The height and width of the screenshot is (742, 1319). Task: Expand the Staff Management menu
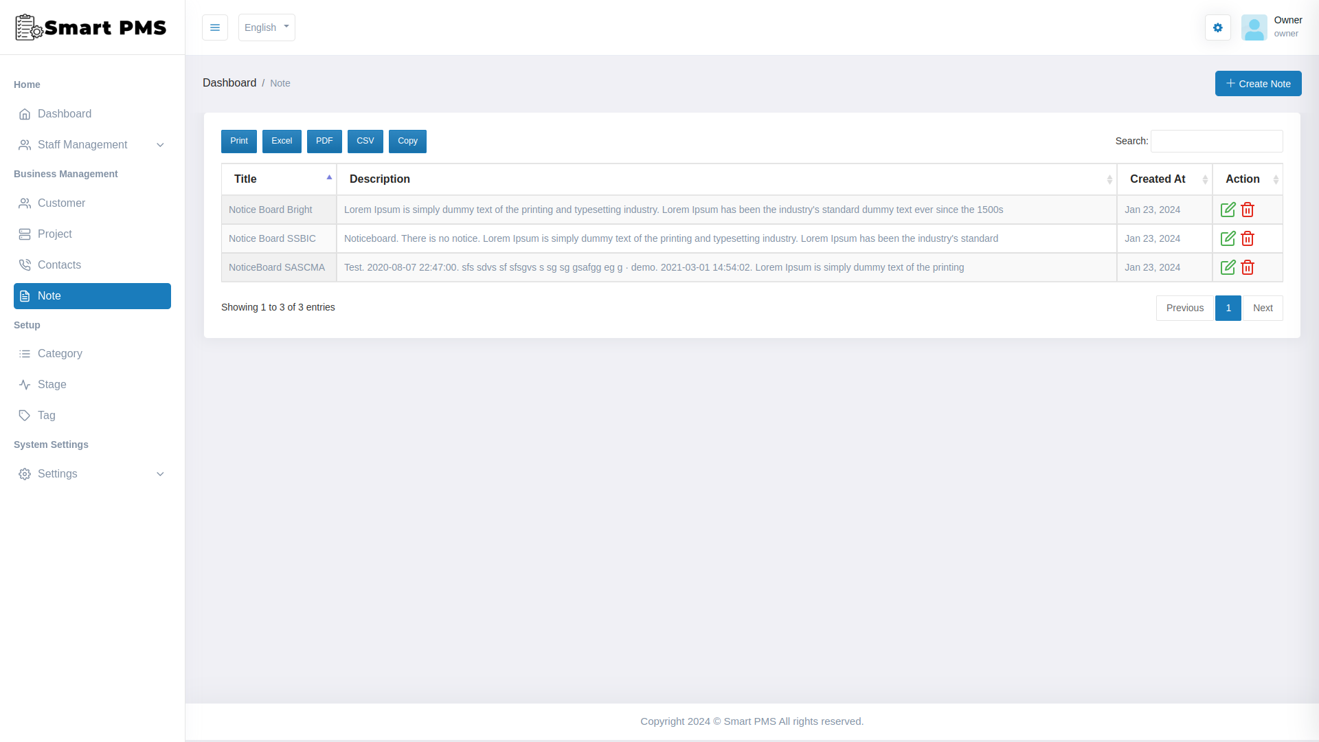(x=82, y=145)
